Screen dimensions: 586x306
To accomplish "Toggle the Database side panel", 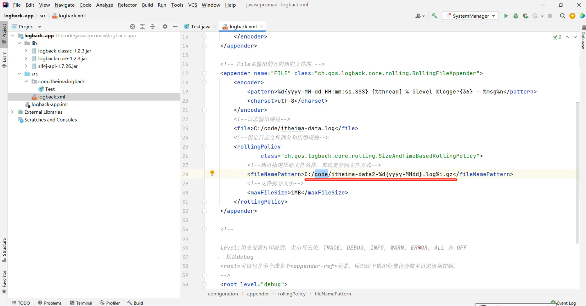I will (583, 37).
